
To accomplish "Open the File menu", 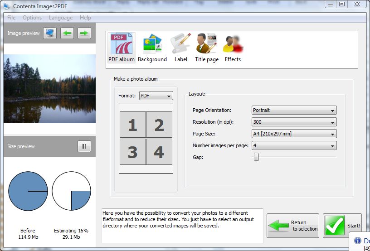I will tap(11, 18).
